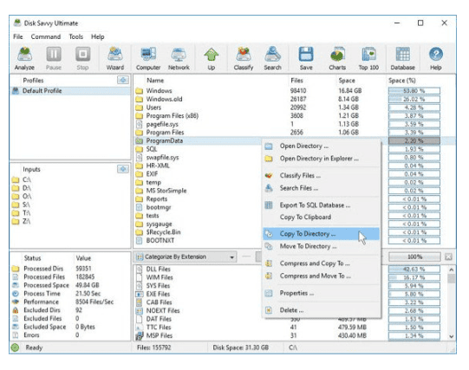This screenshot has height=370, width=469.
Task: Go Up one directory level
Action: pyautogui.click(x=212, y=59)
